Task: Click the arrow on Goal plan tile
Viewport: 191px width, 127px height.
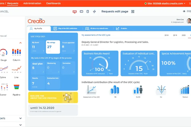Action: [x=43, y=72]
